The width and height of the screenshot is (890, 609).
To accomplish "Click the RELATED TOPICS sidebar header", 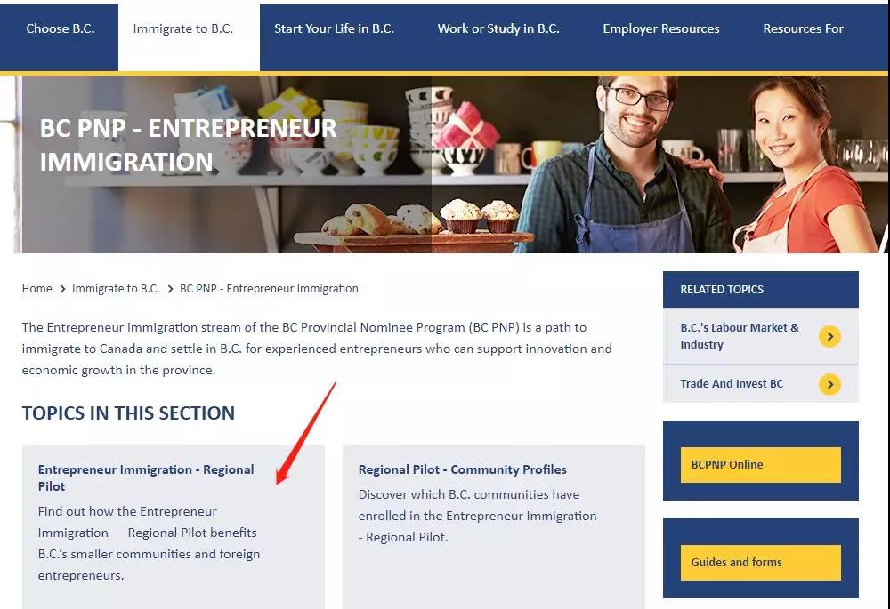I will [x=722, y=290].
